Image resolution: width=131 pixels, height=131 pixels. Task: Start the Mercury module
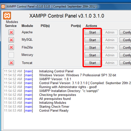click(92, 55)
